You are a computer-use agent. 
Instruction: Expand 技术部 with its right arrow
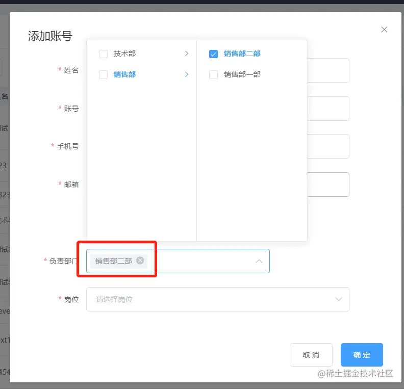point(187,54)
